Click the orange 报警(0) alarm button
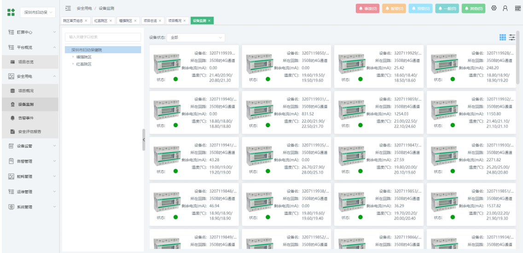The height and width of the screenshot is (253, 523). coord(394,9)
